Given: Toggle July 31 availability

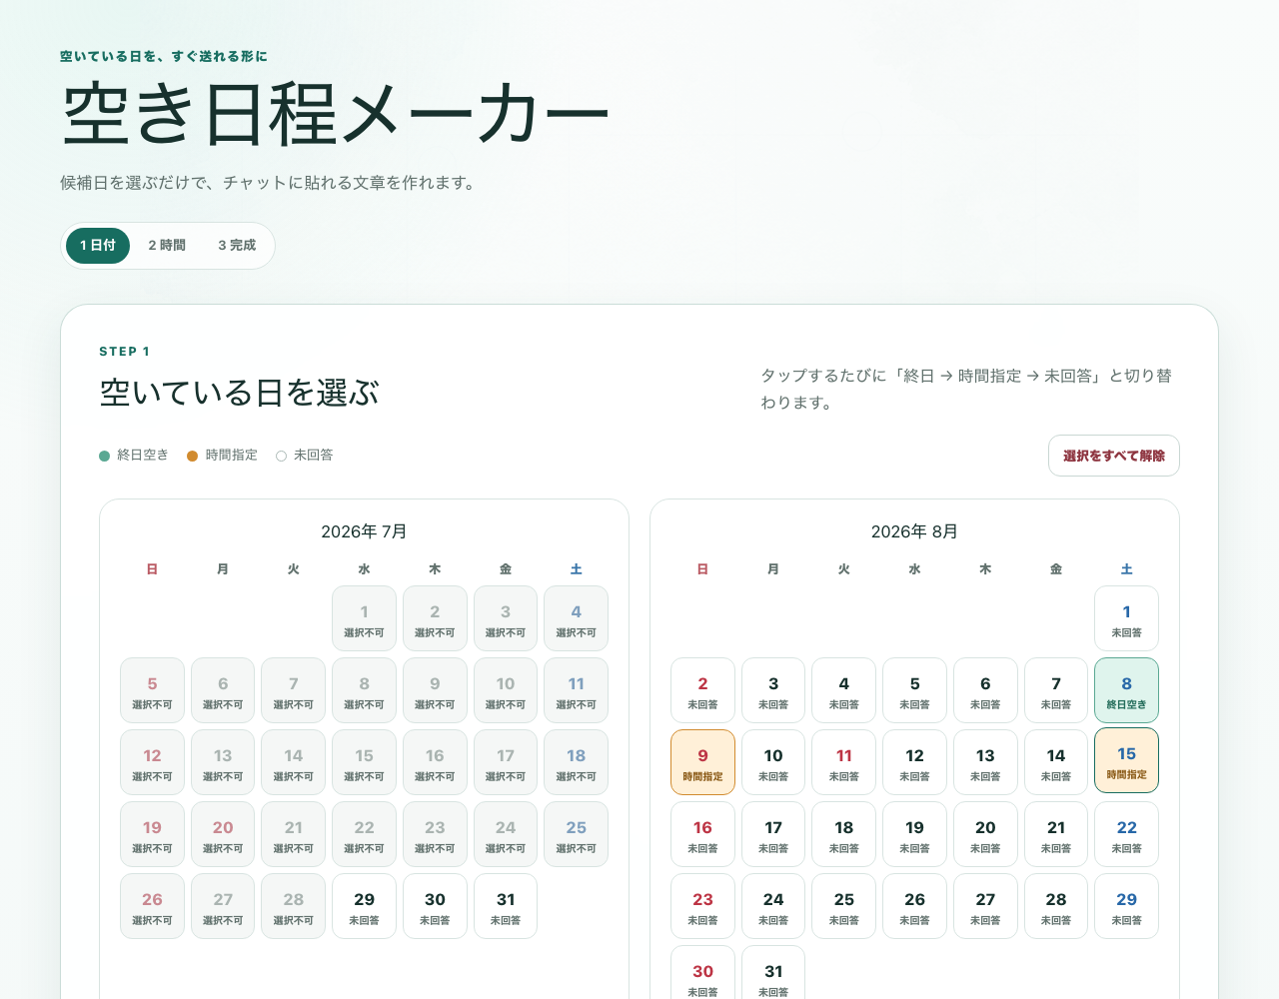Looking at the screenshot, I should tap(506, 906).
